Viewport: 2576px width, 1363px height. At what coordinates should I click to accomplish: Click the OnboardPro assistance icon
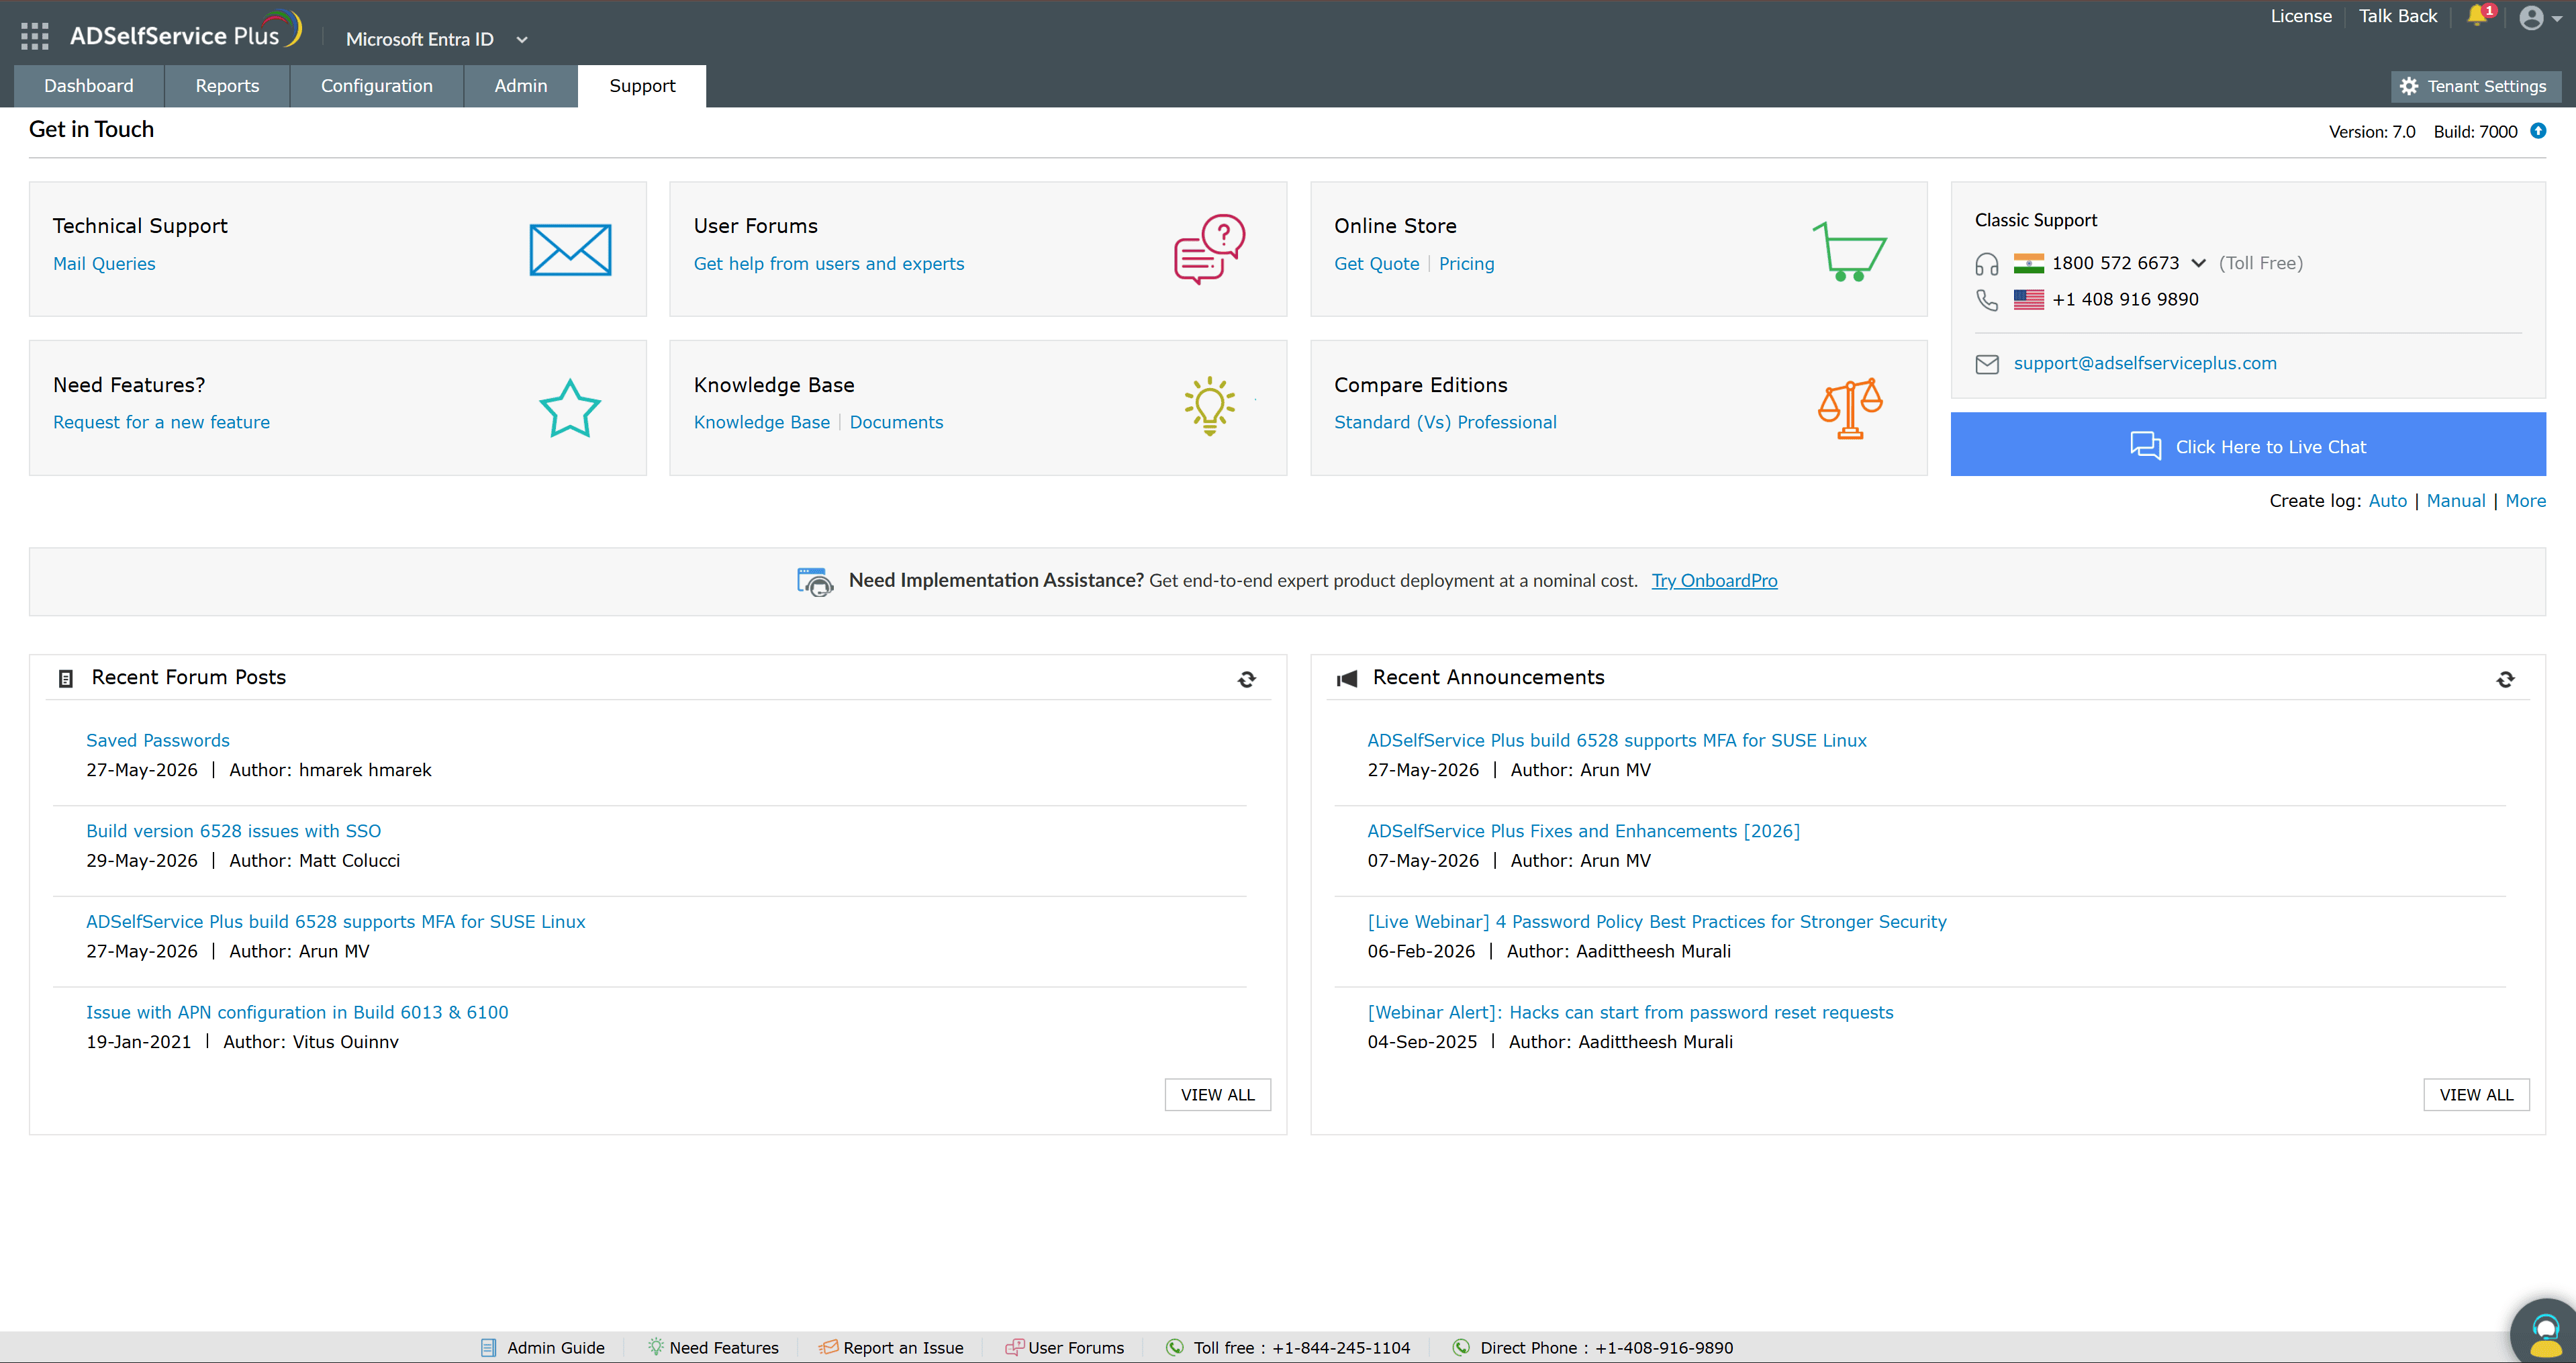tap(815, 581)
